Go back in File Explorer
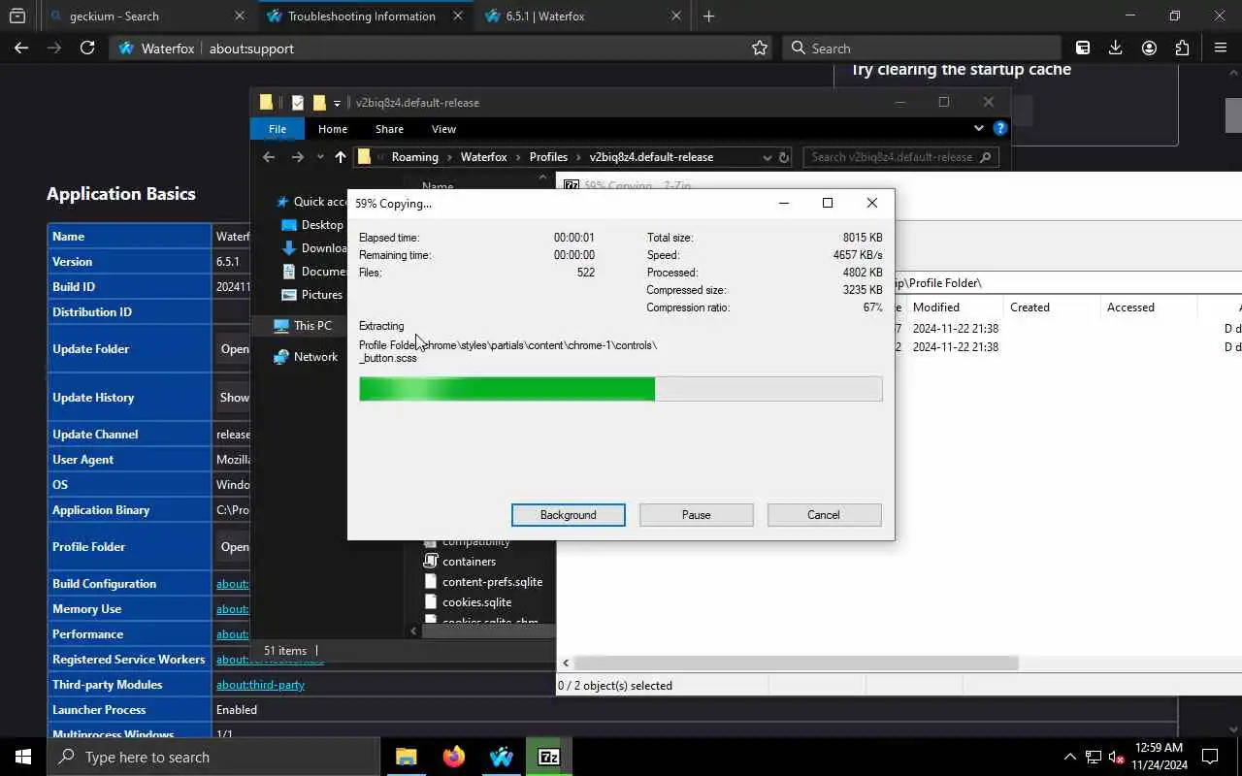This screenshot has width=1242, height=776. click(269, 157)
